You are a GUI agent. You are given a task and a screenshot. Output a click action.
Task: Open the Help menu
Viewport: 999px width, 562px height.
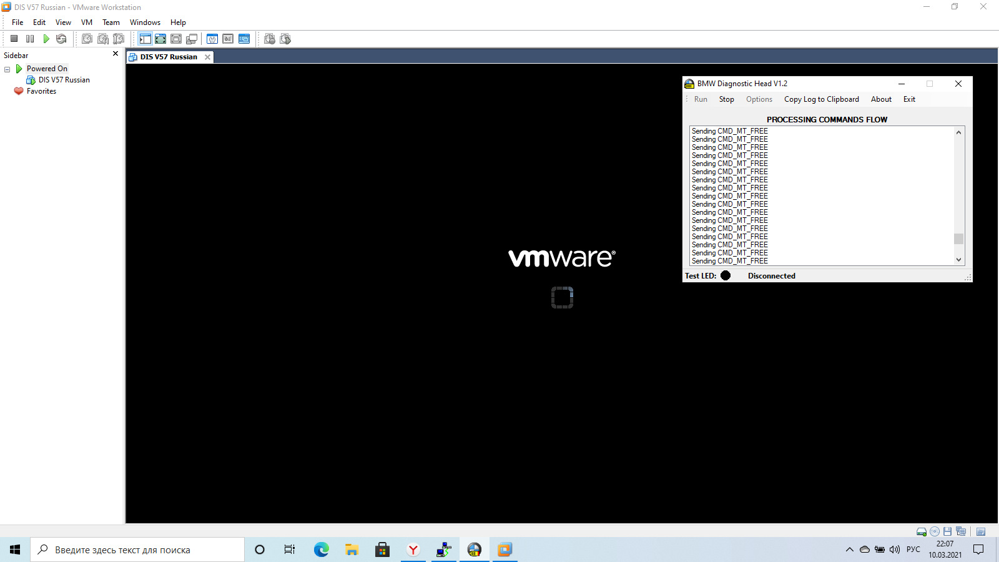178,22
